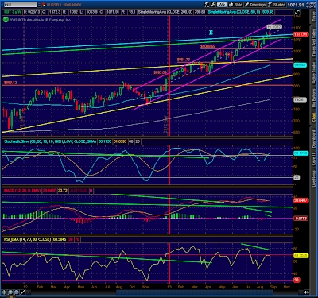This screenshot has height=298, width=318.
Task: Click the red 30 RSI oversold axis bubble
Action: coord(297,280)
